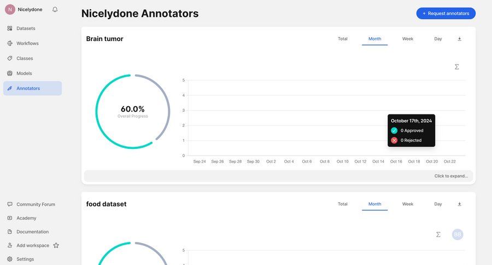Open the Workflows sidebar item
Image resolution: width=492 pixels, height=265 pixels.
[27, 43]
